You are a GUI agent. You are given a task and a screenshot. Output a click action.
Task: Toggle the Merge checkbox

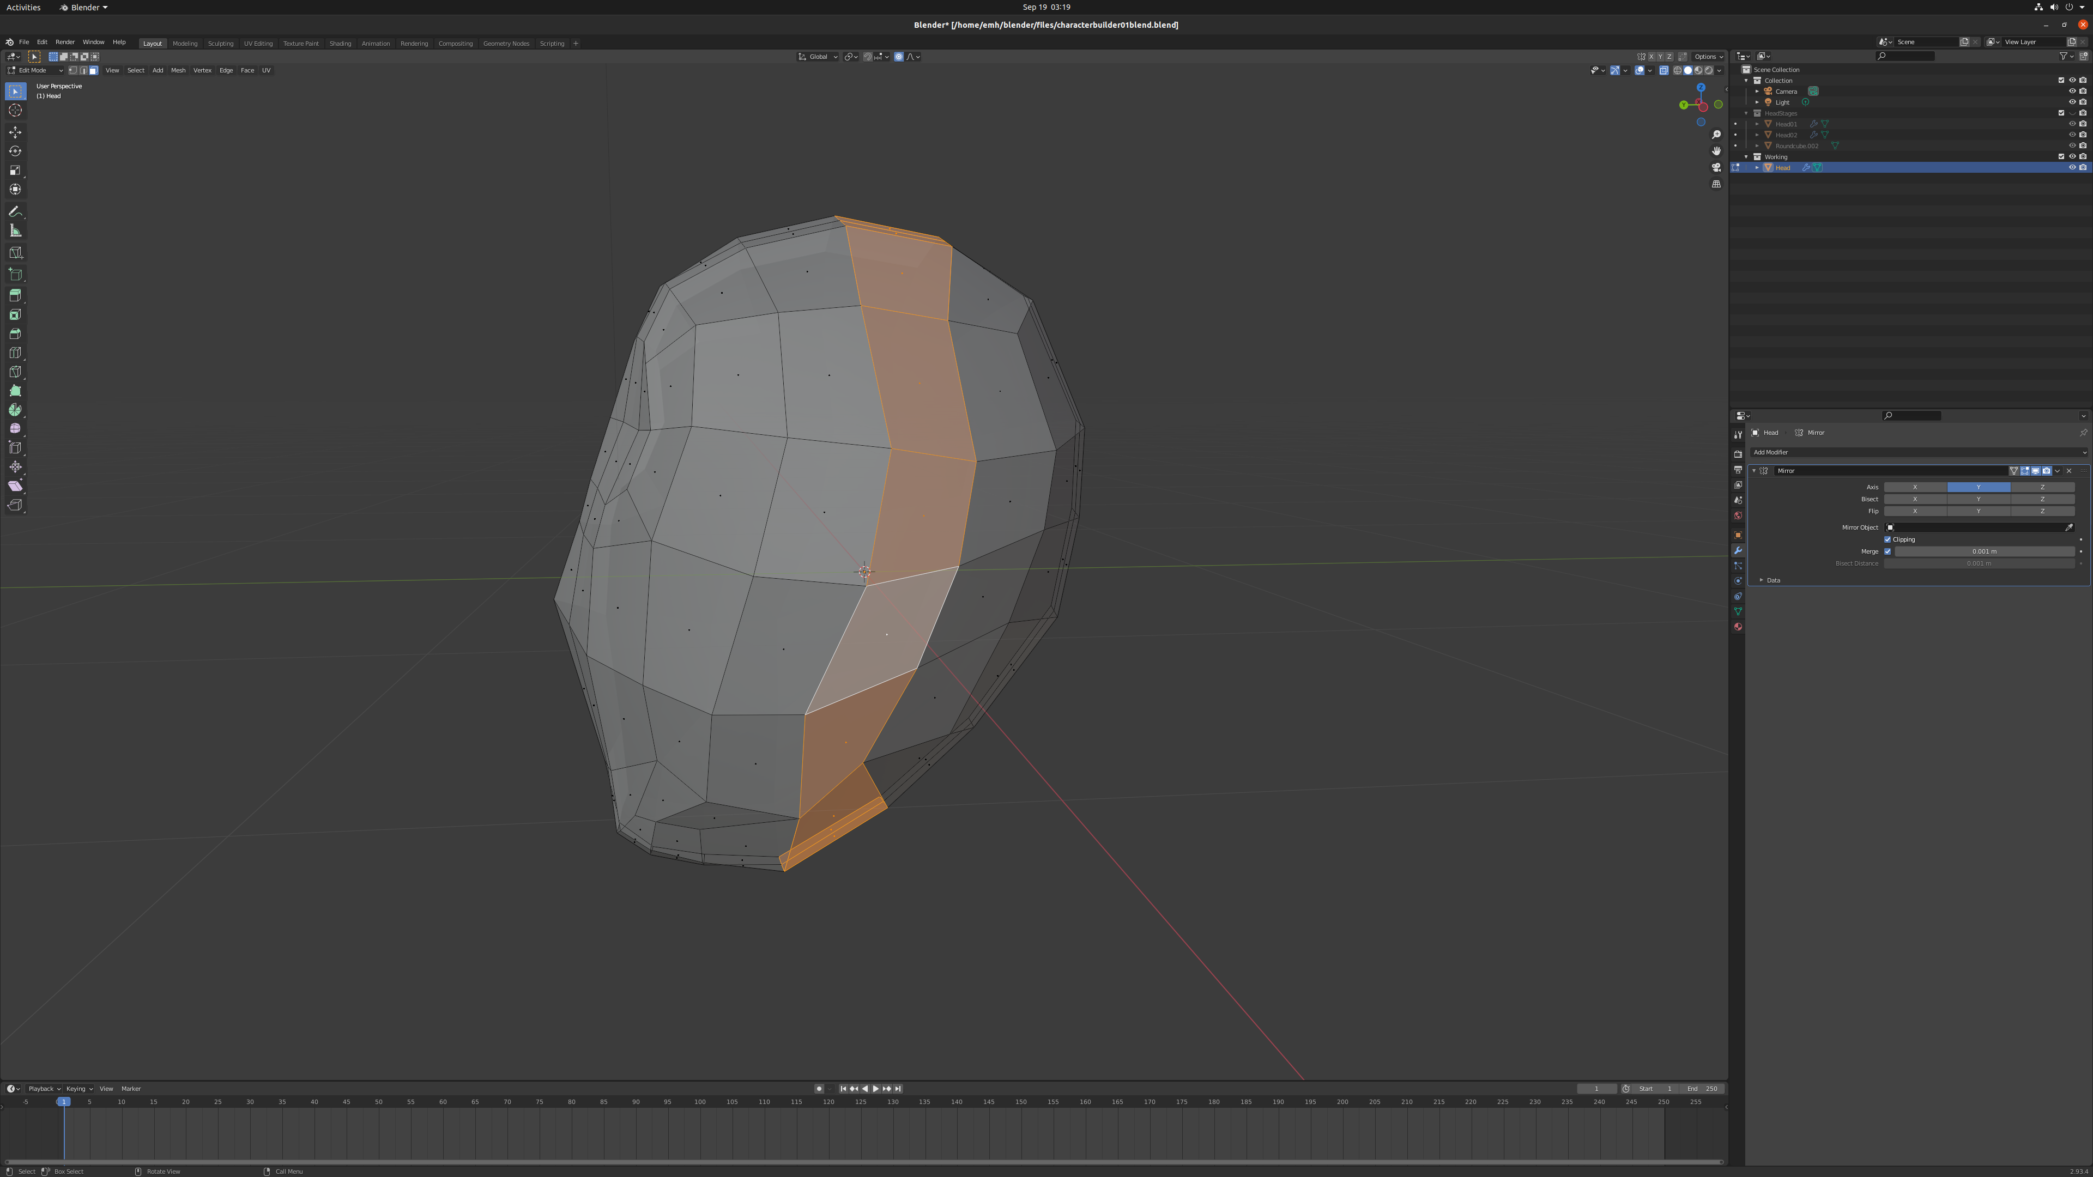pos(1888,551)
